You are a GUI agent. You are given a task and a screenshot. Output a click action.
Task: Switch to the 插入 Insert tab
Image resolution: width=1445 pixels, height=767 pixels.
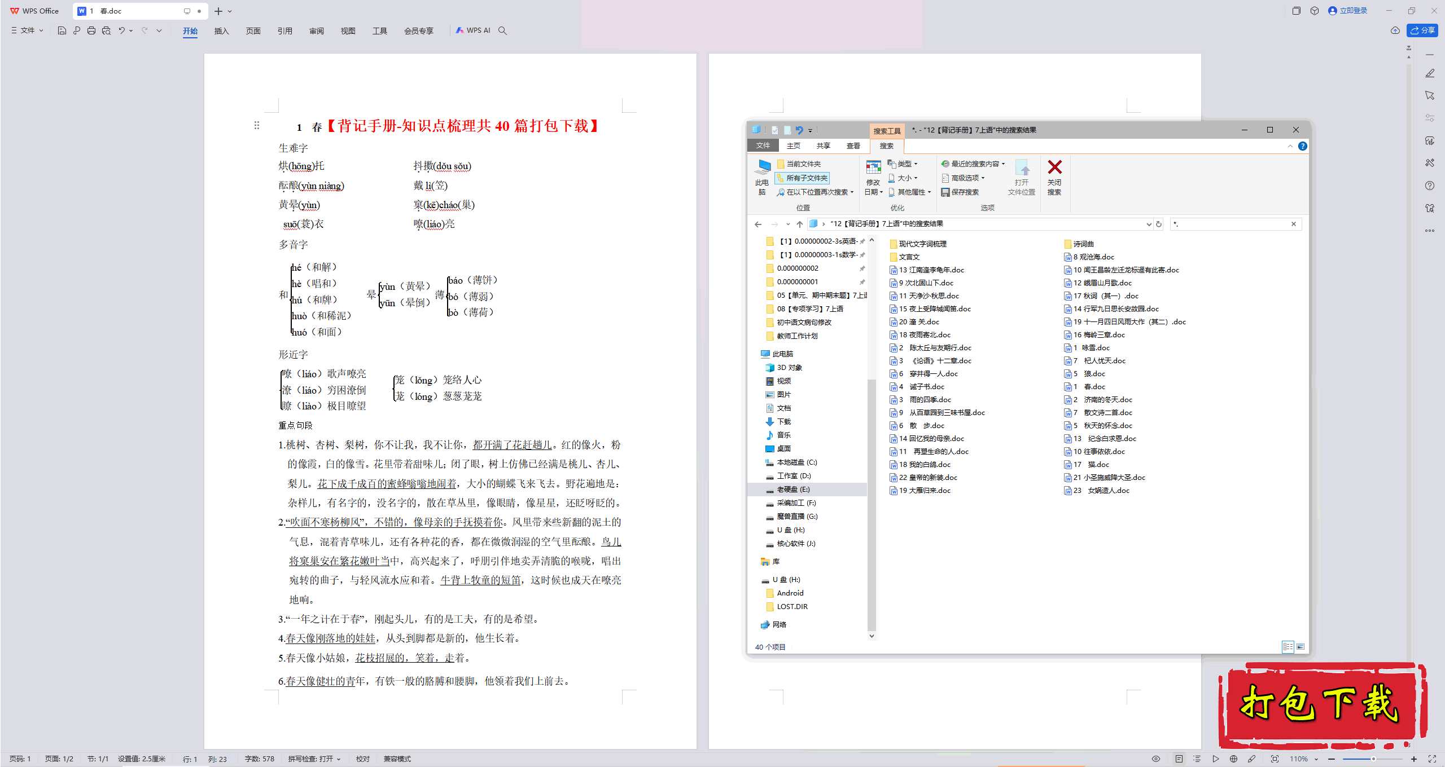click(x=221, y=31)
